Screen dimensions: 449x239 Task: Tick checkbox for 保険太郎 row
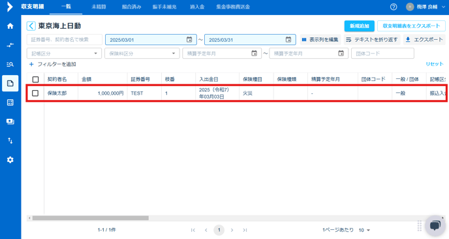[35, 93]
